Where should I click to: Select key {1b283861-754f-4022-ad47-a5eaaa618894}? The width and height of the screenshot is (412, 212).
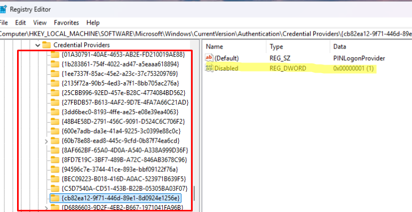point(120,64)
